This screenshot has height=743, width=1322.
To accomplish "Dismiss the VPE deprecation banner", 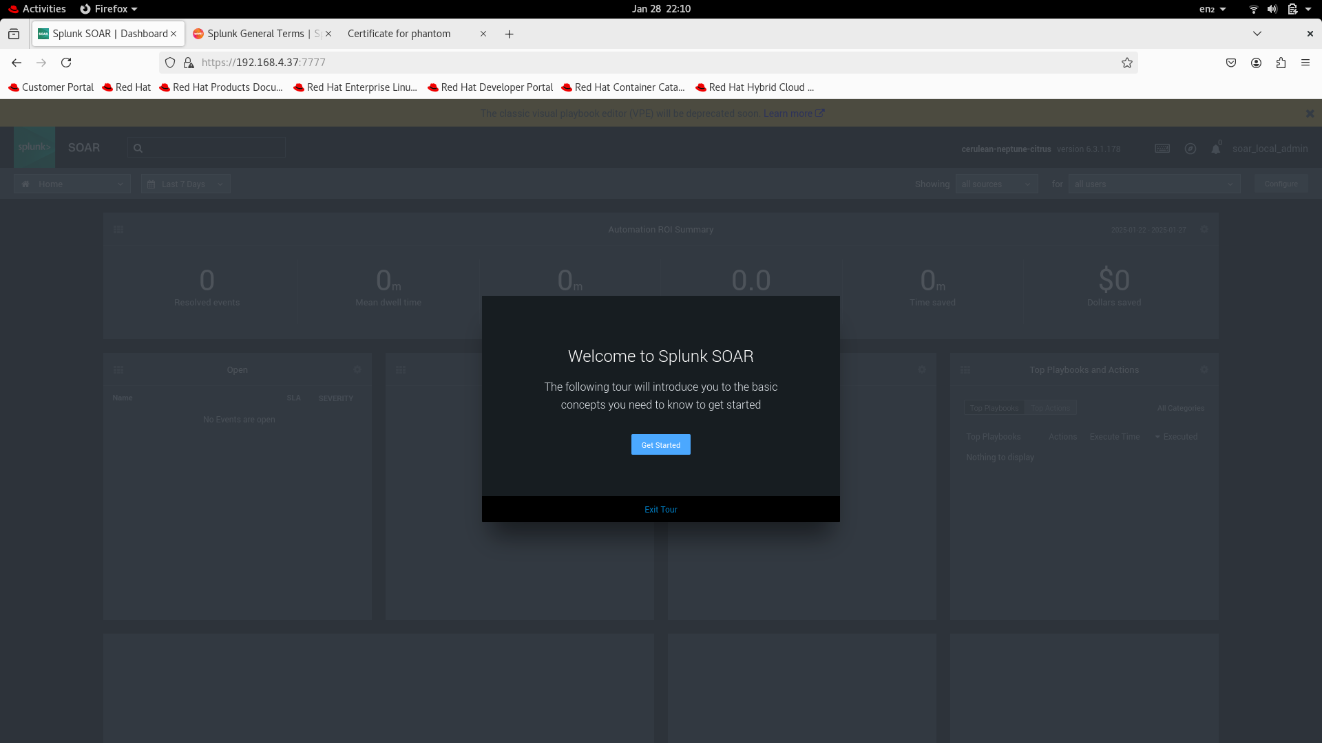I will 1310,114.
